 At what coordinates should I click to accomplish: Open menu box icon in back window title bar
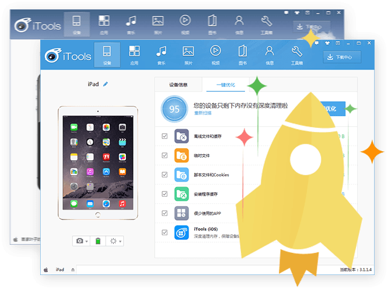307,13
